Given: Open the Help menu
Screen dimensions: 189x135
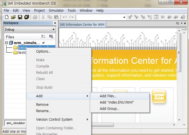Looking at the screenshot, I should point(100,10).
